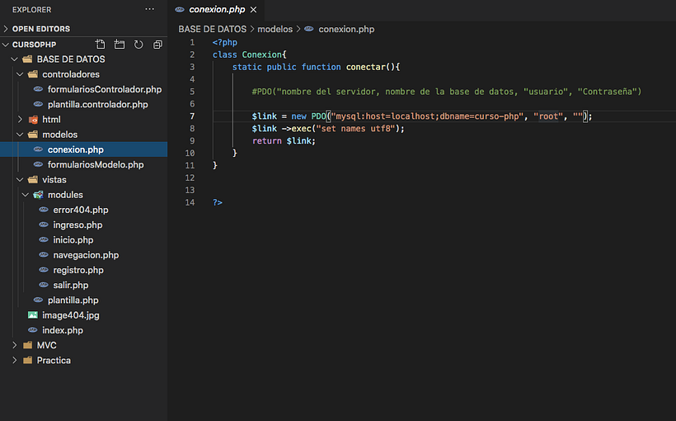
Task: Click the mysql:host connection string on line 7
Action: coord(427,116)
